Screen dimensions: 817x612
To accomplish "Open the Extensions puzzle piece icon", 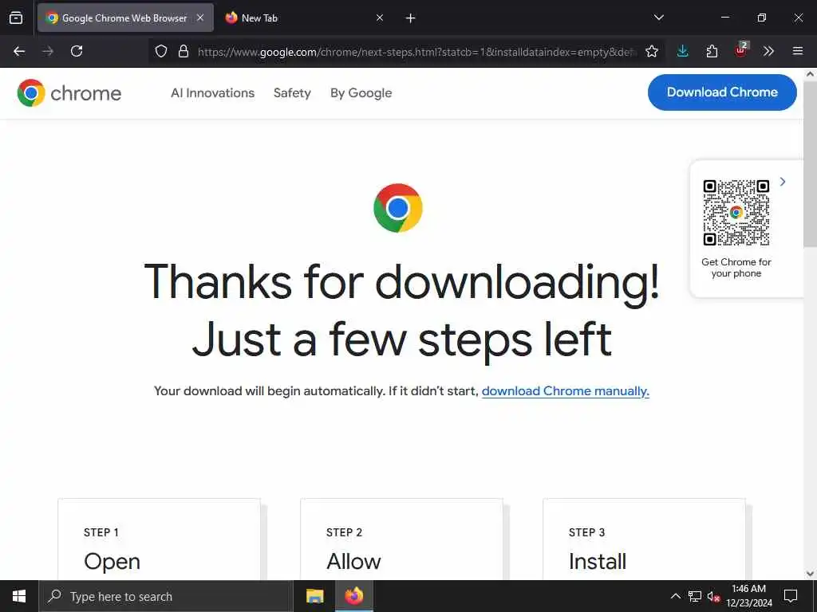I will pos(712,51).
